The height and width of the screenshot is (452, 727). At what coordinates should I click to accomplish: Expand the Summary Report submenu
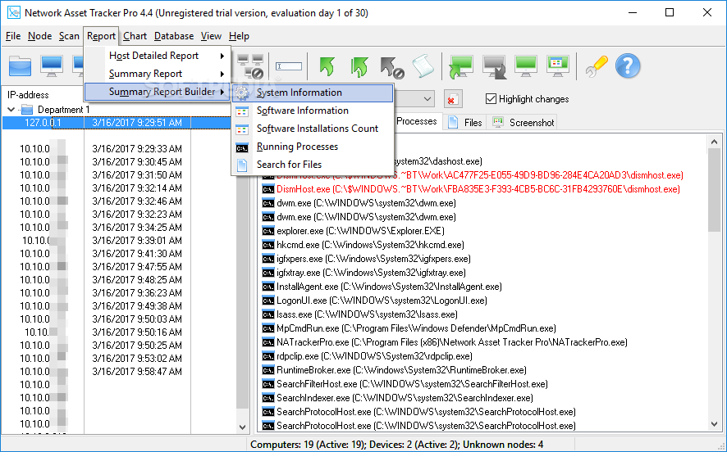click(158, 74)
